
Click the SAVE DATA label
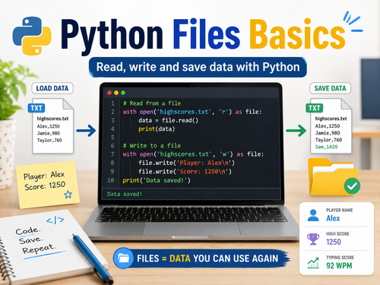330,88
